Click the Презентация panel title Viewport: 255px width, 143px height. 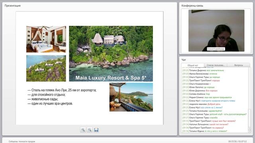click(x=12, y=6)
